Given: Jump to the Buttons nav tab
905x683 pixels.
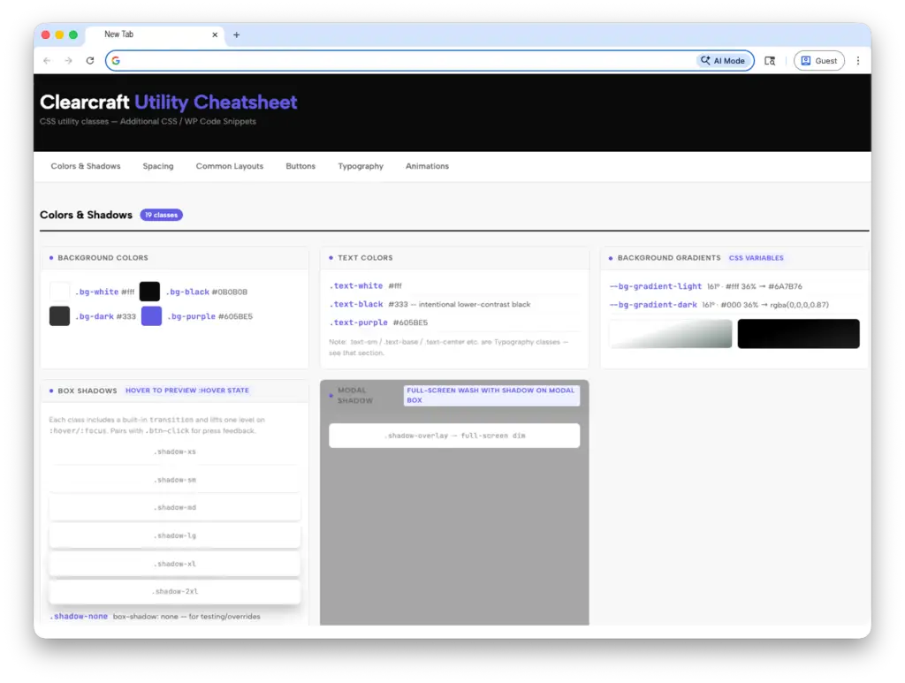Looking at the screenshot, I should tap(300, 166).
